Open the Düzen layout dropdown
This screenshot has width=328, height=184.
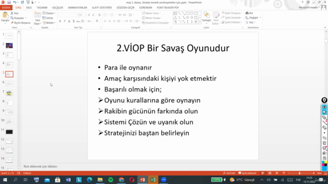click(x=49, y=13)
